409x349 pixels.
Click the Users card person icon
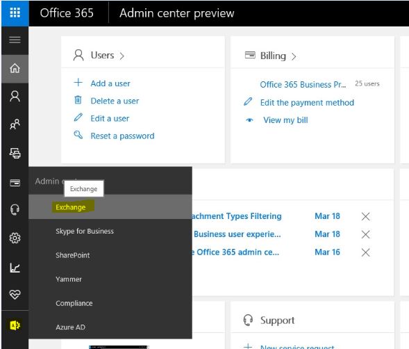click(x=78, y=55)
